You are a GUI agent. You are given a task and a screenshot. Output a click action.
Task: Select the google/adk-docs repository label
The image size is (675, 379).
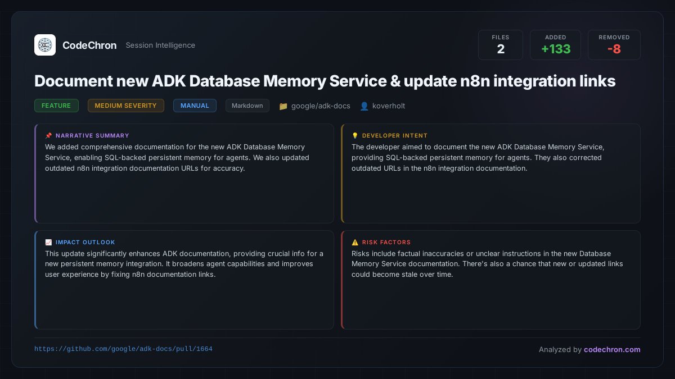coord(321,106)
